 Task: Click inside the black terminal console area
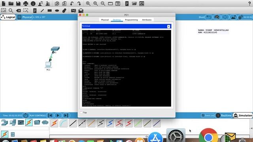click(x=126, y=68)
